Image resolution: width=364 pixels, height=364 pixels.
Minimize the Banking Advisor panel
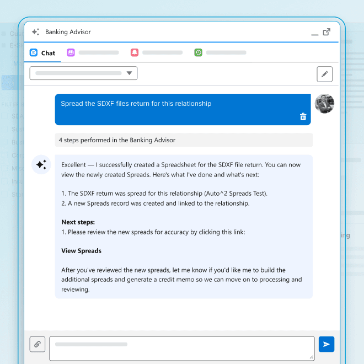point(315,34)
